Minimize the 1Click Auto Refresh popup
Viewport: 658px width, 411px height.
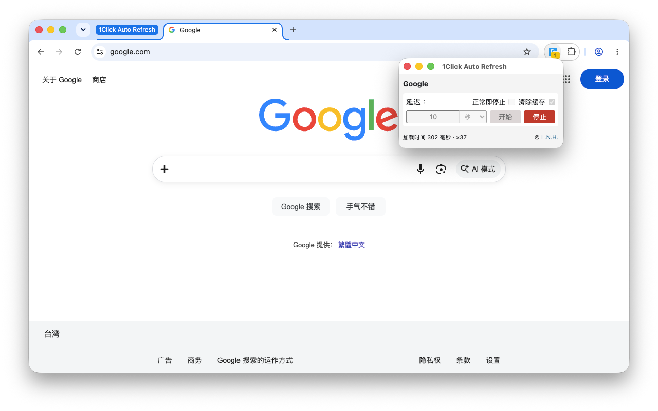[419, 66]
